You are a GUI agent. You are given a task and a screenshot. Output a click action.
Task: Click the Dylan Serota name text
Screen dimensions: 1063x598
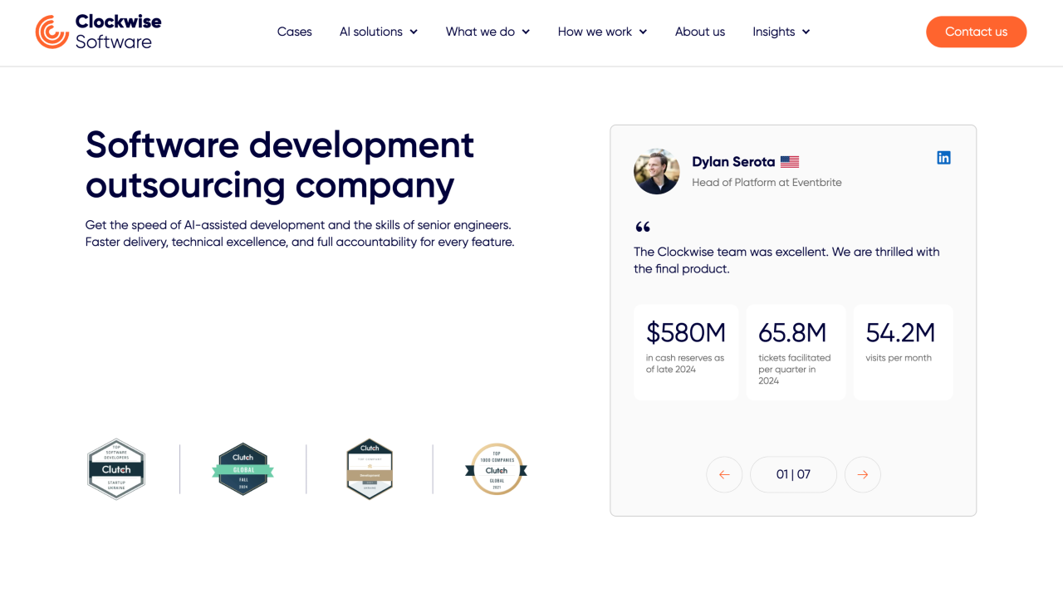click(733, 162)
